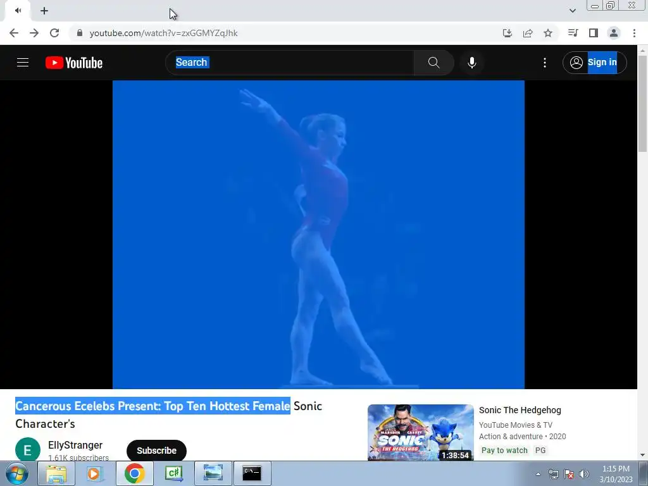
Task: Open the command prompt on the taskbar
Action: click(x=252, y=473)
